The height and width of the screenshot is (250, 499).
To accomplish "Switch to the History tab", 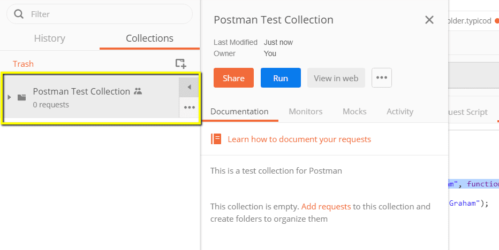I will (x=49, y=38).
